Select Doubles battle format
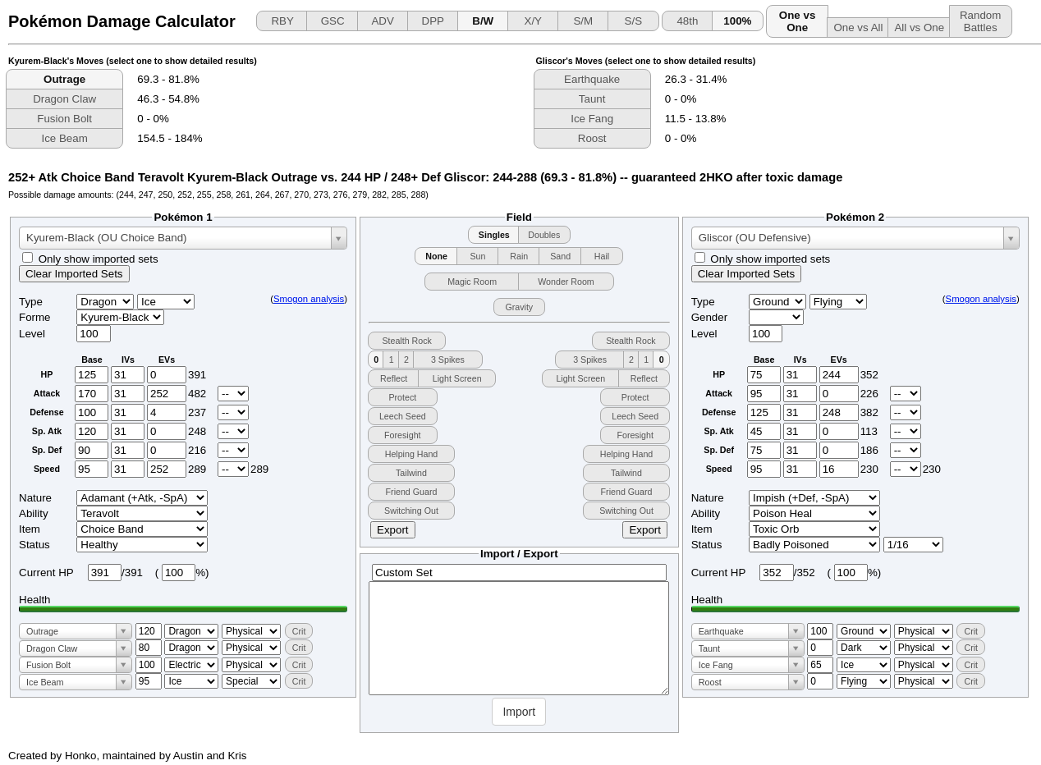Image resolution: width=1041 pixels, height=765 pixels. (x=544, y=235)
